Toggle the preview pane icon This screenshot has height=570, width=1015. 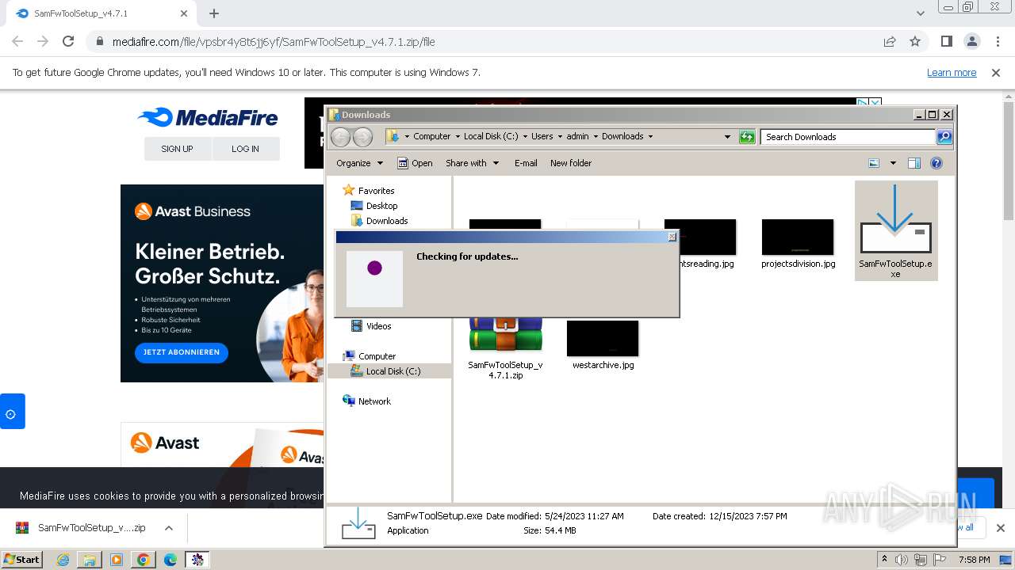click(x=913, y=163)
